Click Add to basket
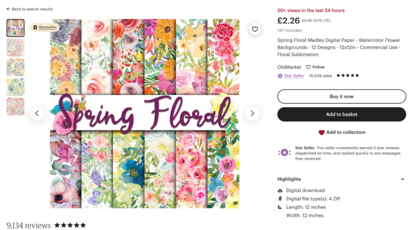 (342, 114)
